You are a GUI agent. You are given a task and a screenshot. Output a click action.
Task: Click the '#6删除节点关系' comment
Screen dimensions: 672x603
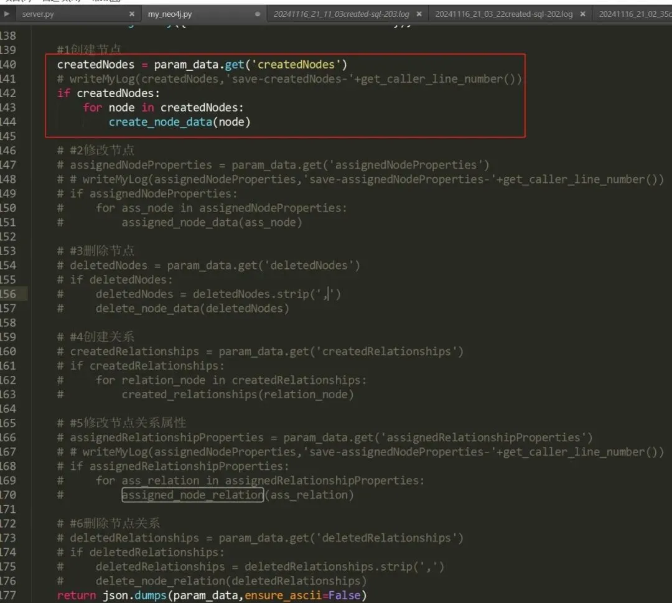(108, 523)
